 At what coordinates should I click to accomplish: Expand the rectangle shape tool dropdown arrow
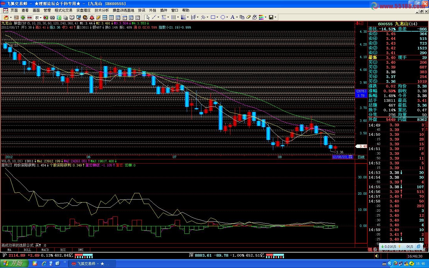(x=217, y=18)
